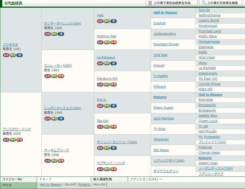Open the Marston's Mill link

(107, 79)
